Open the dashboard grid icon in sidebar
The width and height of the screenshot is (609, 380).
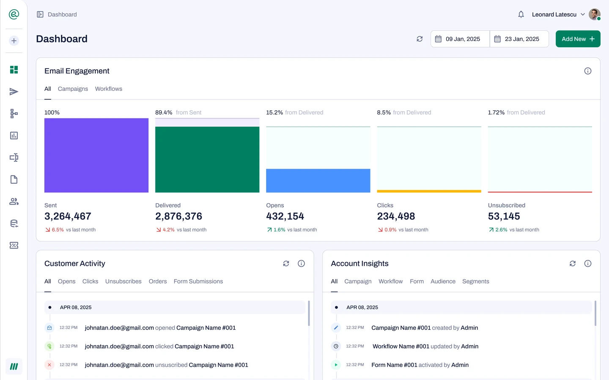14,70
